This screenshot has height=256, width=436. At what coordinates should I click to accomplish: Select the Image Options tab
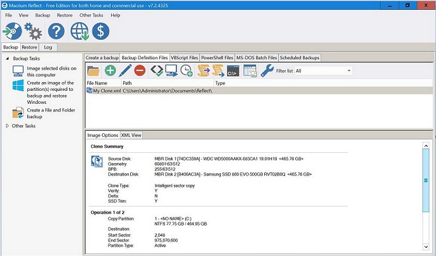click(x=102, y=135)
